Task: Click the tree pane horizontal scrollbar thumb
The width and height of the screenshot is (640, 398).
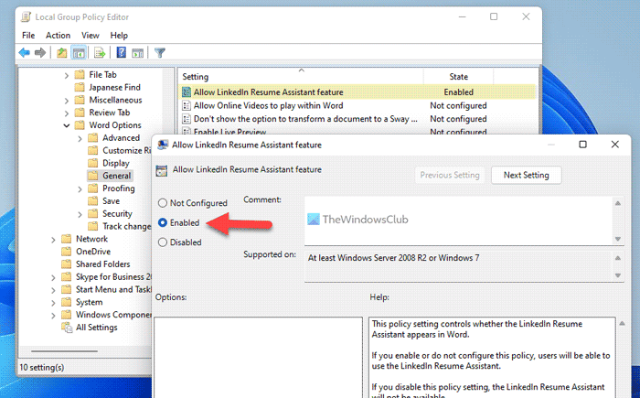Action: [x=64, y=351]
